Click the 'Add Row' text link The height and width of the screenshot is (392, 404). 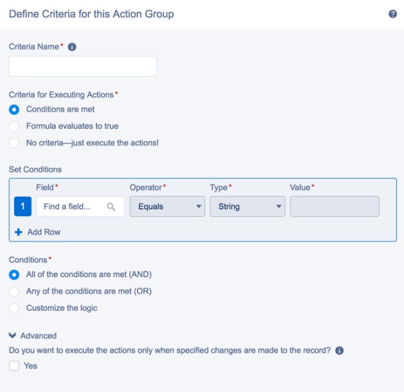coord(44,232)
